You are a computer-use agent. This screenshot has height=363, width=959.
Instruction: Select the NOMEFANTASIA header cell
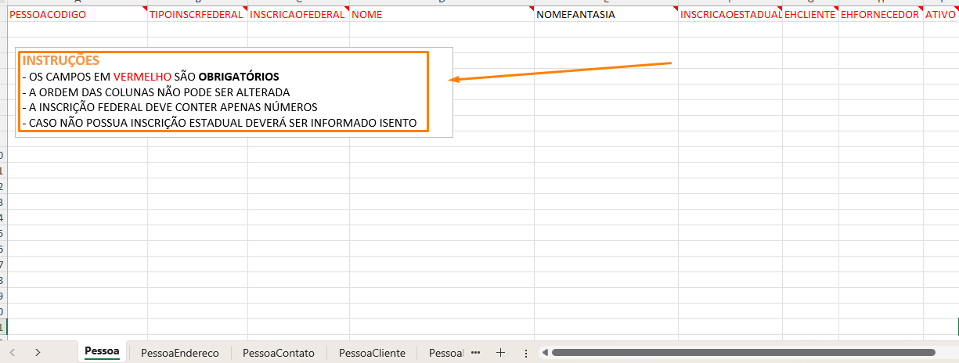[606, 14]
